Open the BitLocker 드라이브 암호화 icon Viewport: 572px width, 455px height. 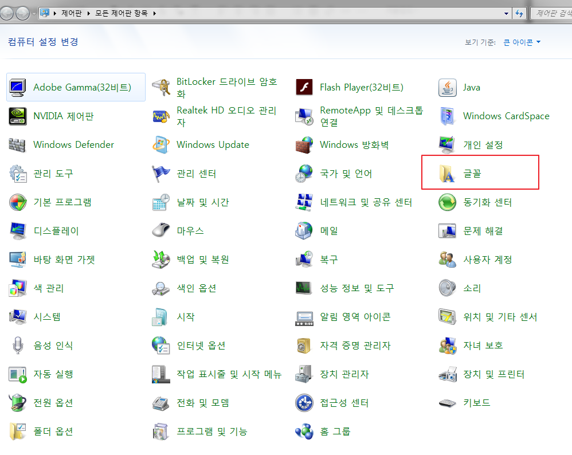point(161,88)
